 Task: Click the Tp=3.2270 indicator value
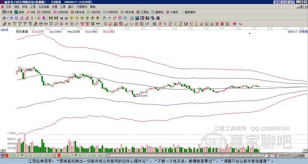pyautogui.click(x=38, y=32)
